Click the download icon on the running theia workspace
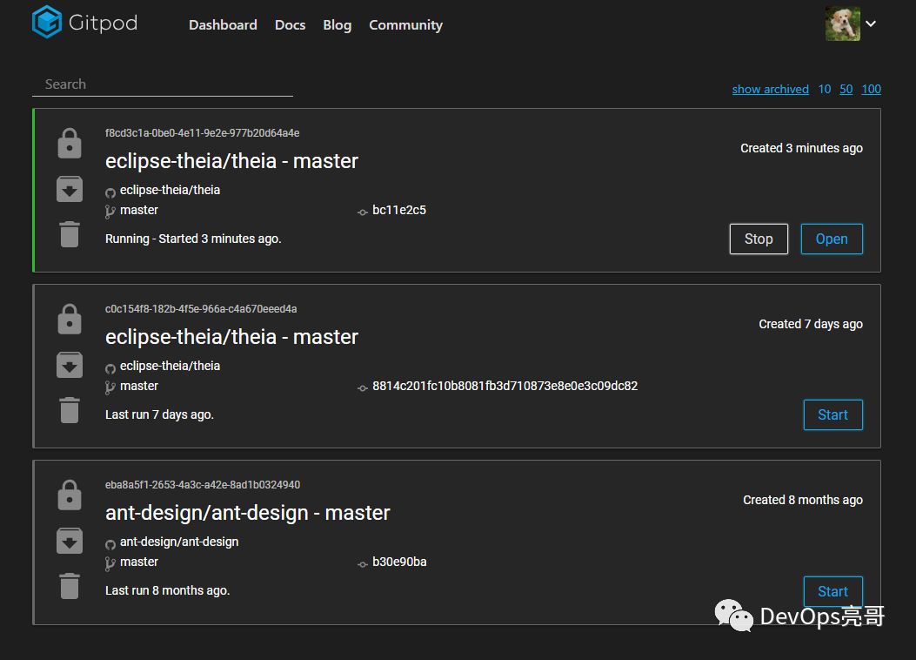916x660 pixels. point(70,189)
